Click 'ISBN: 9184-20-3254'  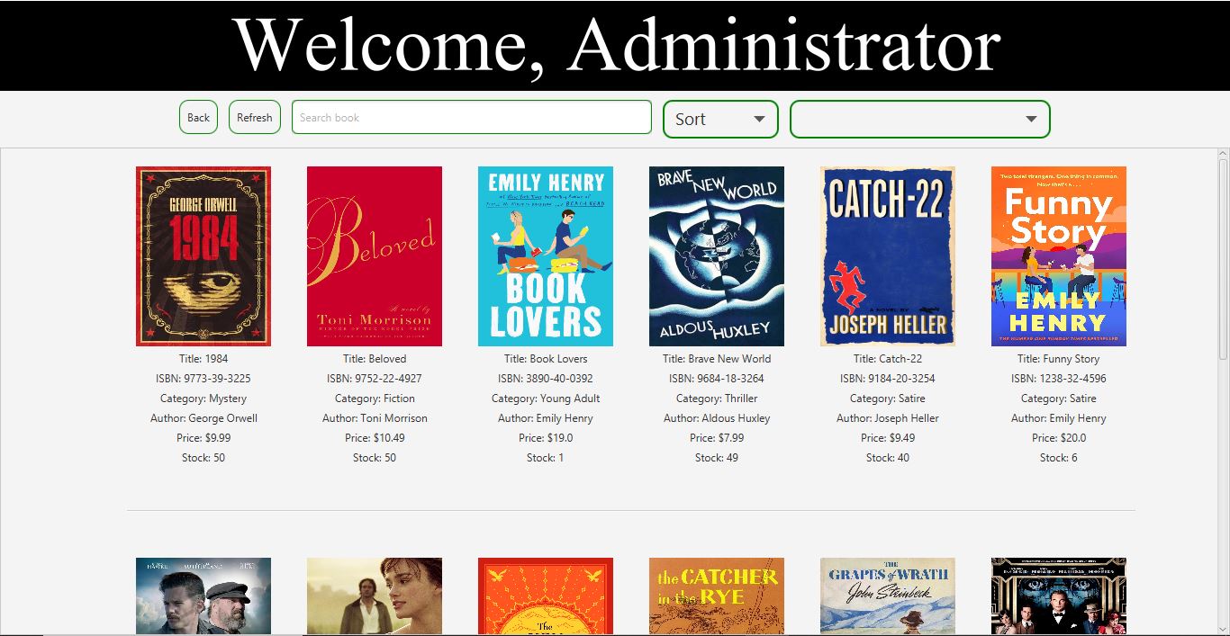point(888,379)
